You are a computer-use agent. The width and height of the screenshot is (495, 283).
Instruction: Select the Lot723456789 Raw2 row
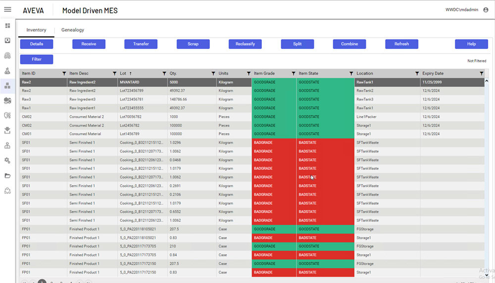[134, 91]
